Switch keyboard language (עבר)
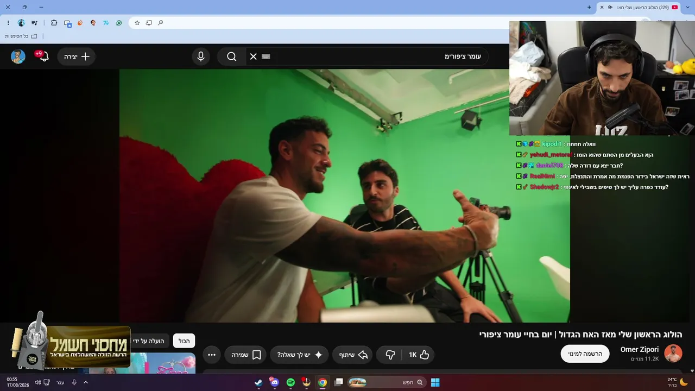Image resolution: width=695 pixels, height=391 pixels. tap(60, 382)
